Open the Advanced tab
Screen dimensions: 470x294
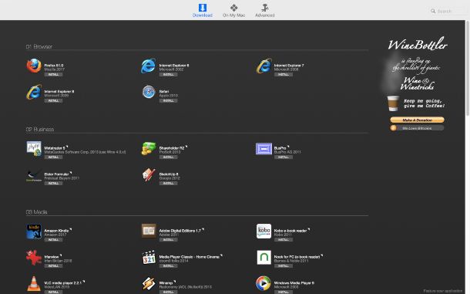(265, 10)
